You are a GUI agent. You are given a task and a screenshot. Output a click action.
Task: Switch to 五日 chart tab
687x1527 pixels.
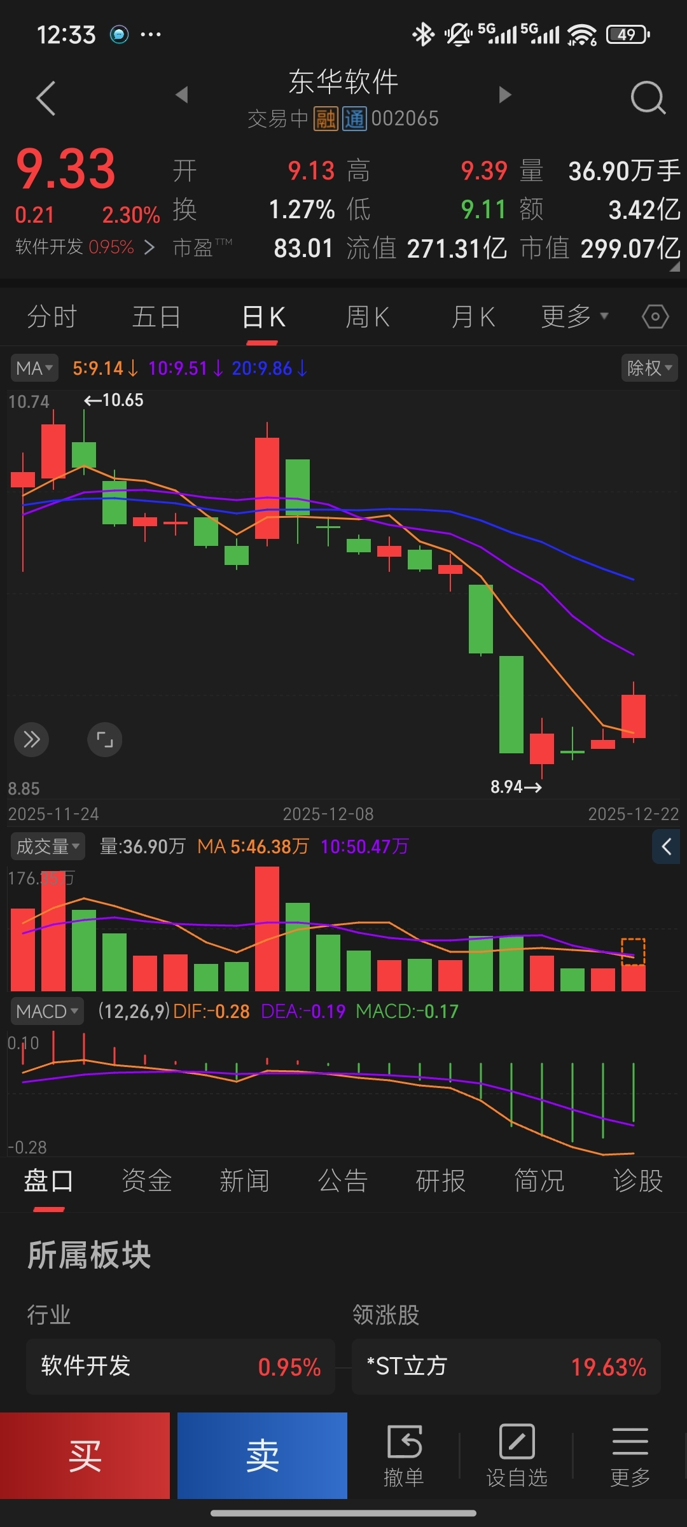pyautogui.click(x=156, y=316)
